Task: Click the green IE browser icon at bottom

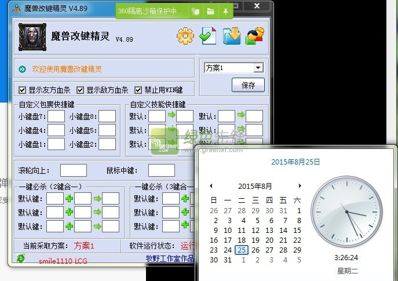Action: point(20,258)
